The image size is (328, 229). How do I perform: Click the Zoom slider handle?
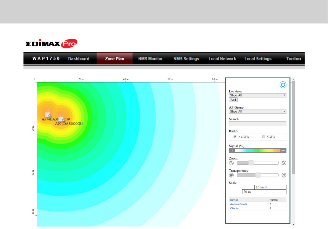(251, 163)
